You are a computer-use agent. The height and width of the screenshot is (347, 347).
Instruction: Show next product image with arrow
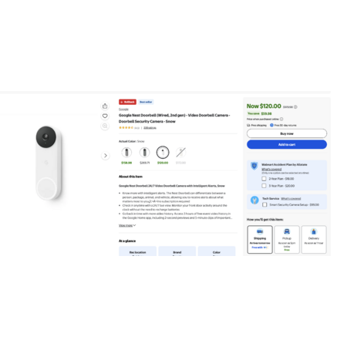coord(106,156)
